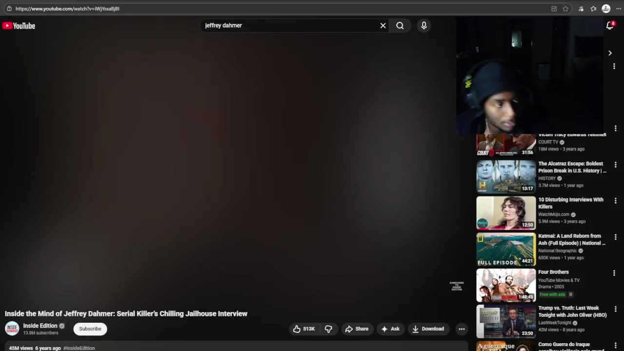Viewport: 624px width, 351px height.
Task: Open 'Trump vs. Truth: Last Week Tonight' title
Action: [x=572, y=312]
